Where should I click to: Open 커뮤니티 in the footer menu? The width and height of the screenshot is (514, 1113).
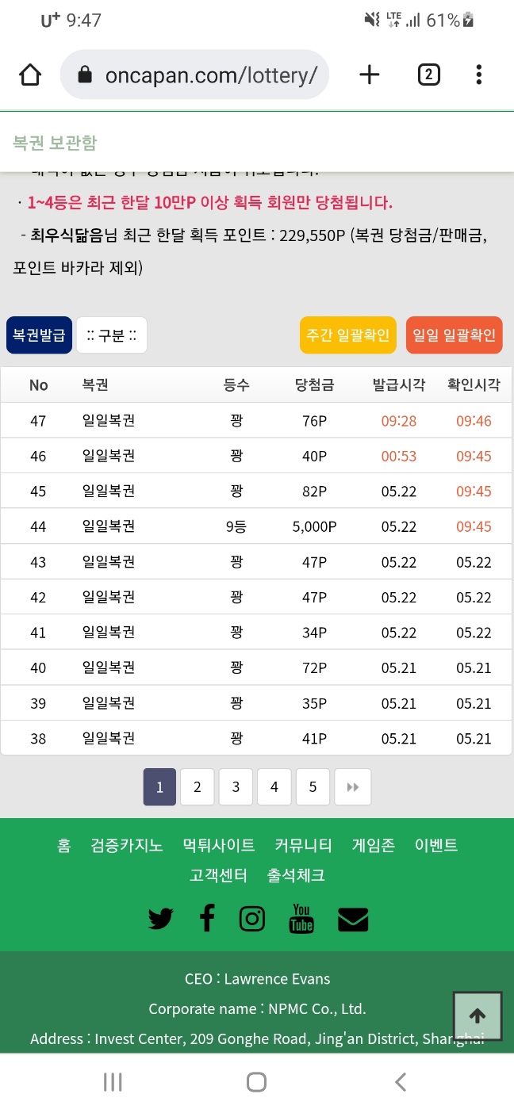coord(304,845)
